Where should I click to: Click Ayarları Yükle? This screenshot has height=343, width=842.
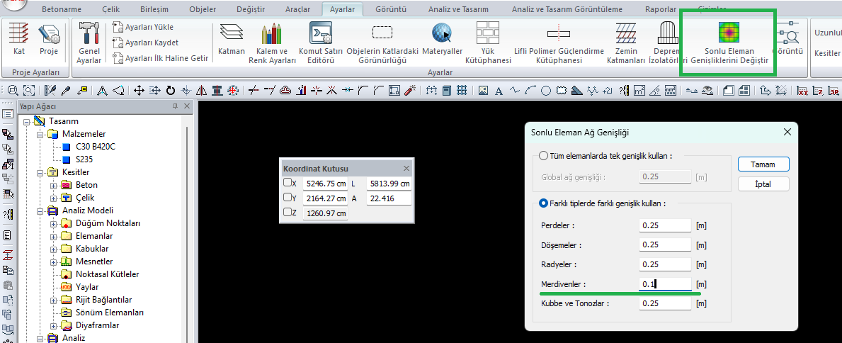[x=143, y=27]
